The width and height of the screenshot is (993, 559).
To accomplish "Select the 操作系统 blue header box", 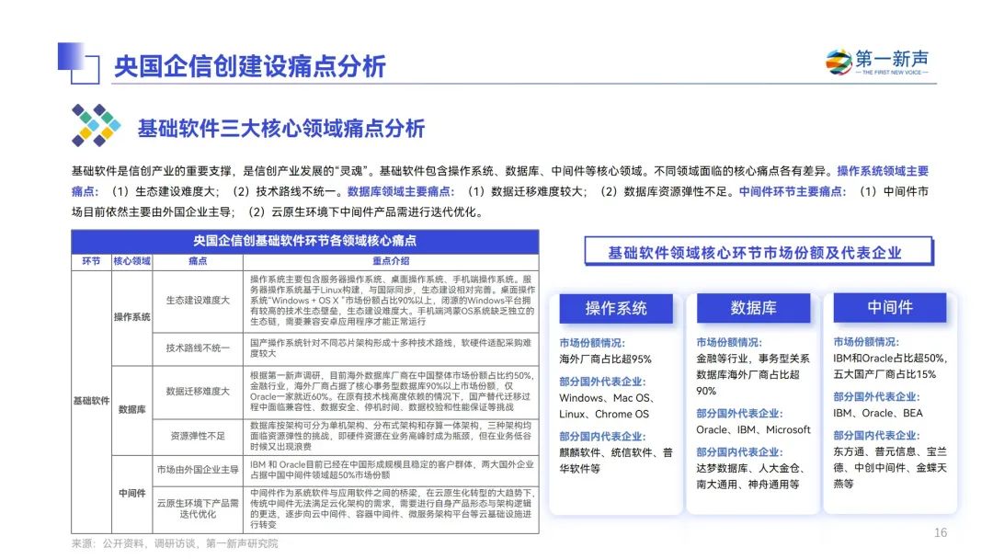I will click(x=615, y=308).
